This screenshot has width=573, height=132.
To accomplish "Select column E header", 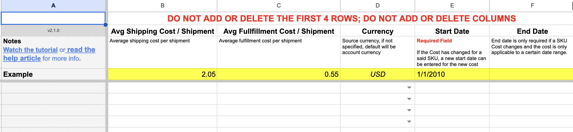I will coord(452,6).
